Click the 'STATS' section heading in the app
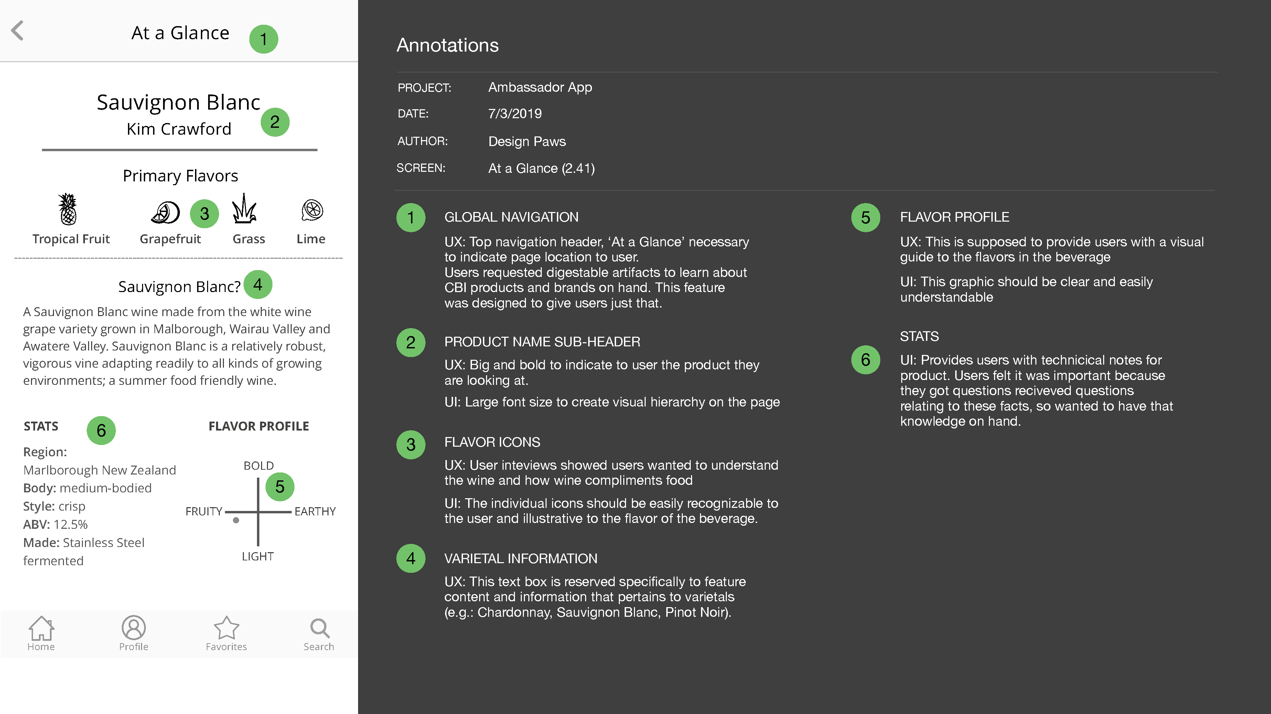The image size is (1271, 714). pos(41,426)
